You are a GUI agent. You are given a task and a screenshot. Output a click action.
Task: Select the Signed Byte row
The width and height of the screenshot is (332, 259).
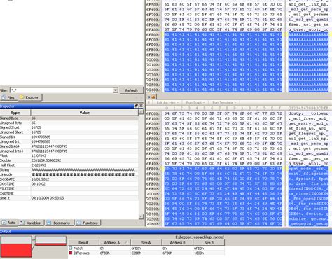tap(69, 118)
